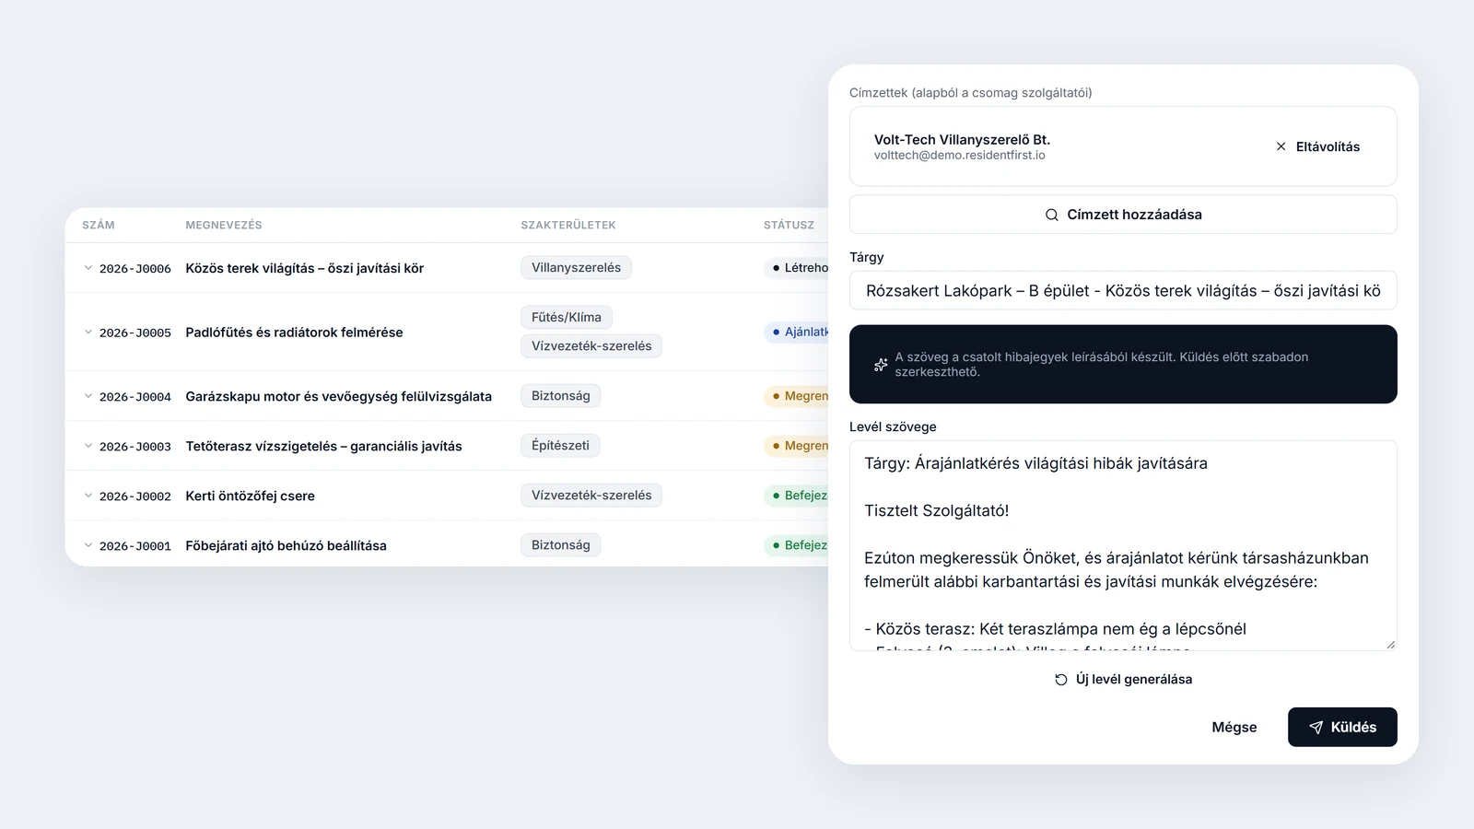Click the paper plane icon on Küldés
1474x829 pixels.
point(1316,728)
